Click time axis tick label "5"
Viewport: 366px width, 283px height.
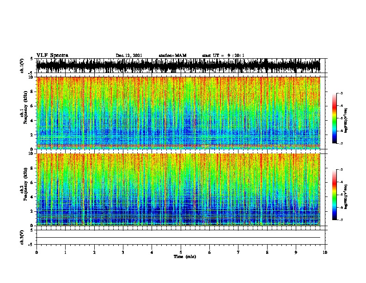[x=181, y=252]
